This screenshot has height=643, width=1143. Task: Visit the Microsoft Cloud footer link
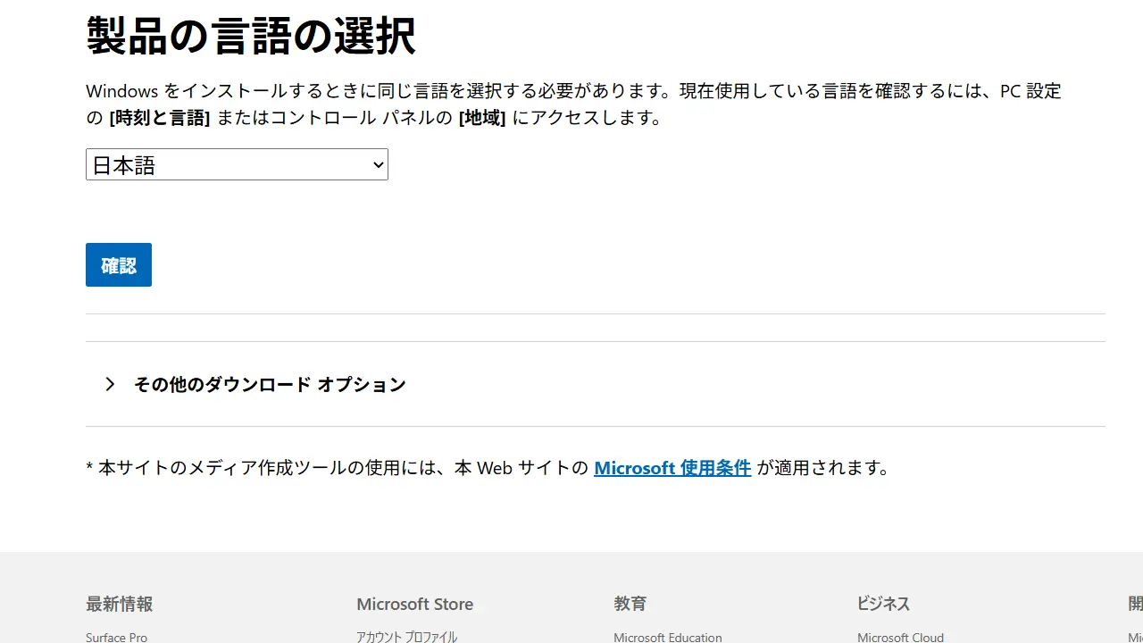coord(900,637)
